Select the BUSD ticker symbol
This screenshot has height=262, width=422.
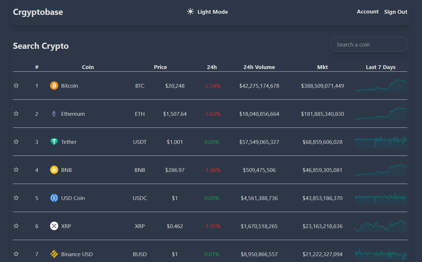point(140,254)
